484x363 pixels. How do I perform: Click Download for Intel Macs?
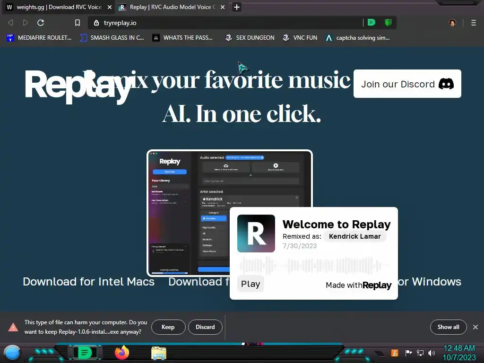pyautogui.click(x=88, y=282)
